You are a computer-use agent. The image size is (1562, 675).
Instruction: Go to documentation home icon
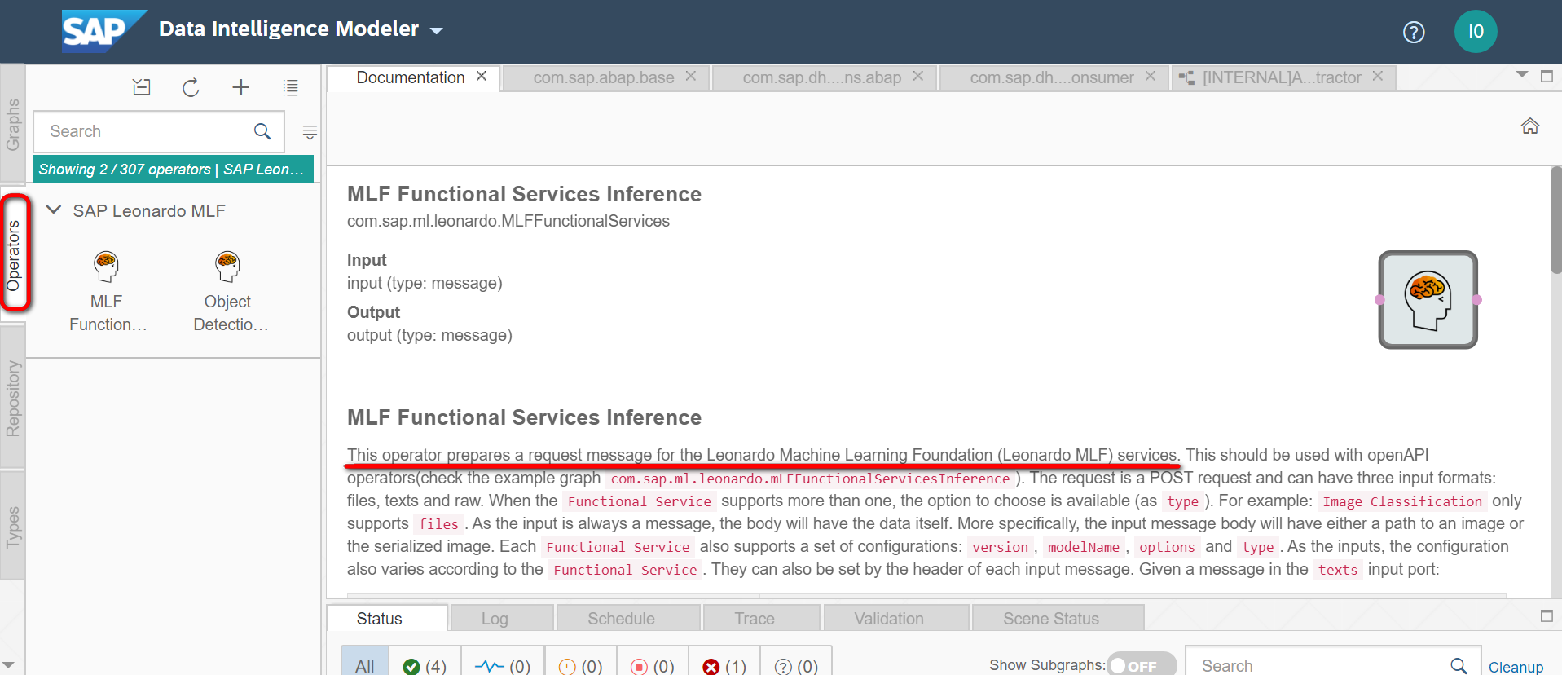pos(1530,126)
